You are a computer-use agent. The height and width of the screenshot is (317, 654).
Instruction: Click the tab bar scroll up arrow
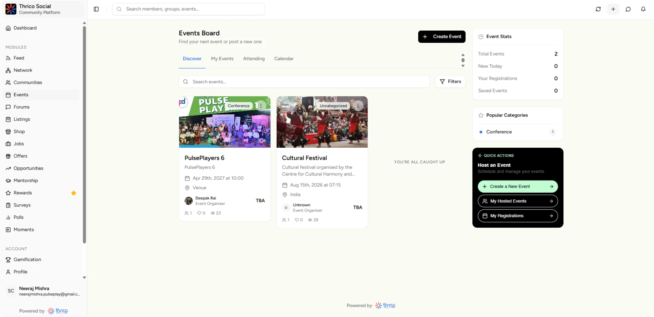click(x=463, y=55)
